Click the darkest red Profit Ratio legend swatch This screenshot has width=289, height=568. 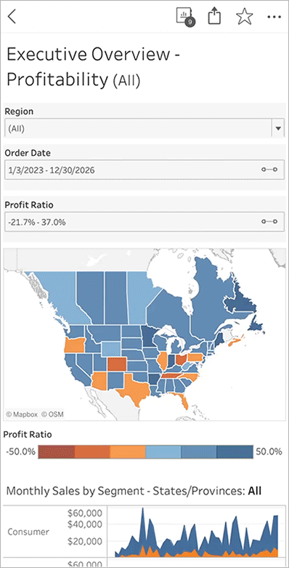[57, 451]
